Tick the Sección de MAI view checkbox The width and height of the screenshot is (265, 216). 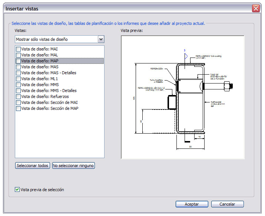point(18,102)
